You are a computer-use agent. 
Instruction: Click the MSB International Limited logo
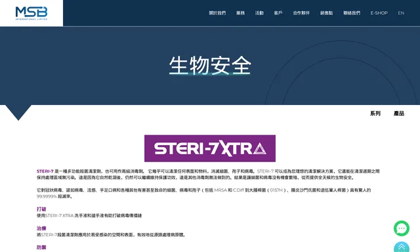point(31,13)
